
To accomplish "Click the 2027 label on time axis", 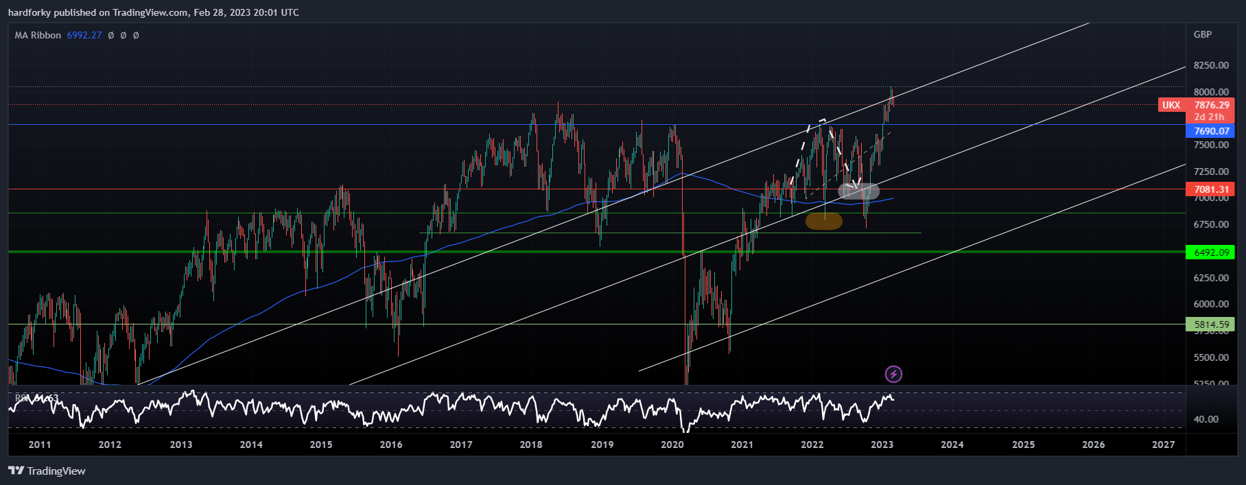I will click(1164, 445).
